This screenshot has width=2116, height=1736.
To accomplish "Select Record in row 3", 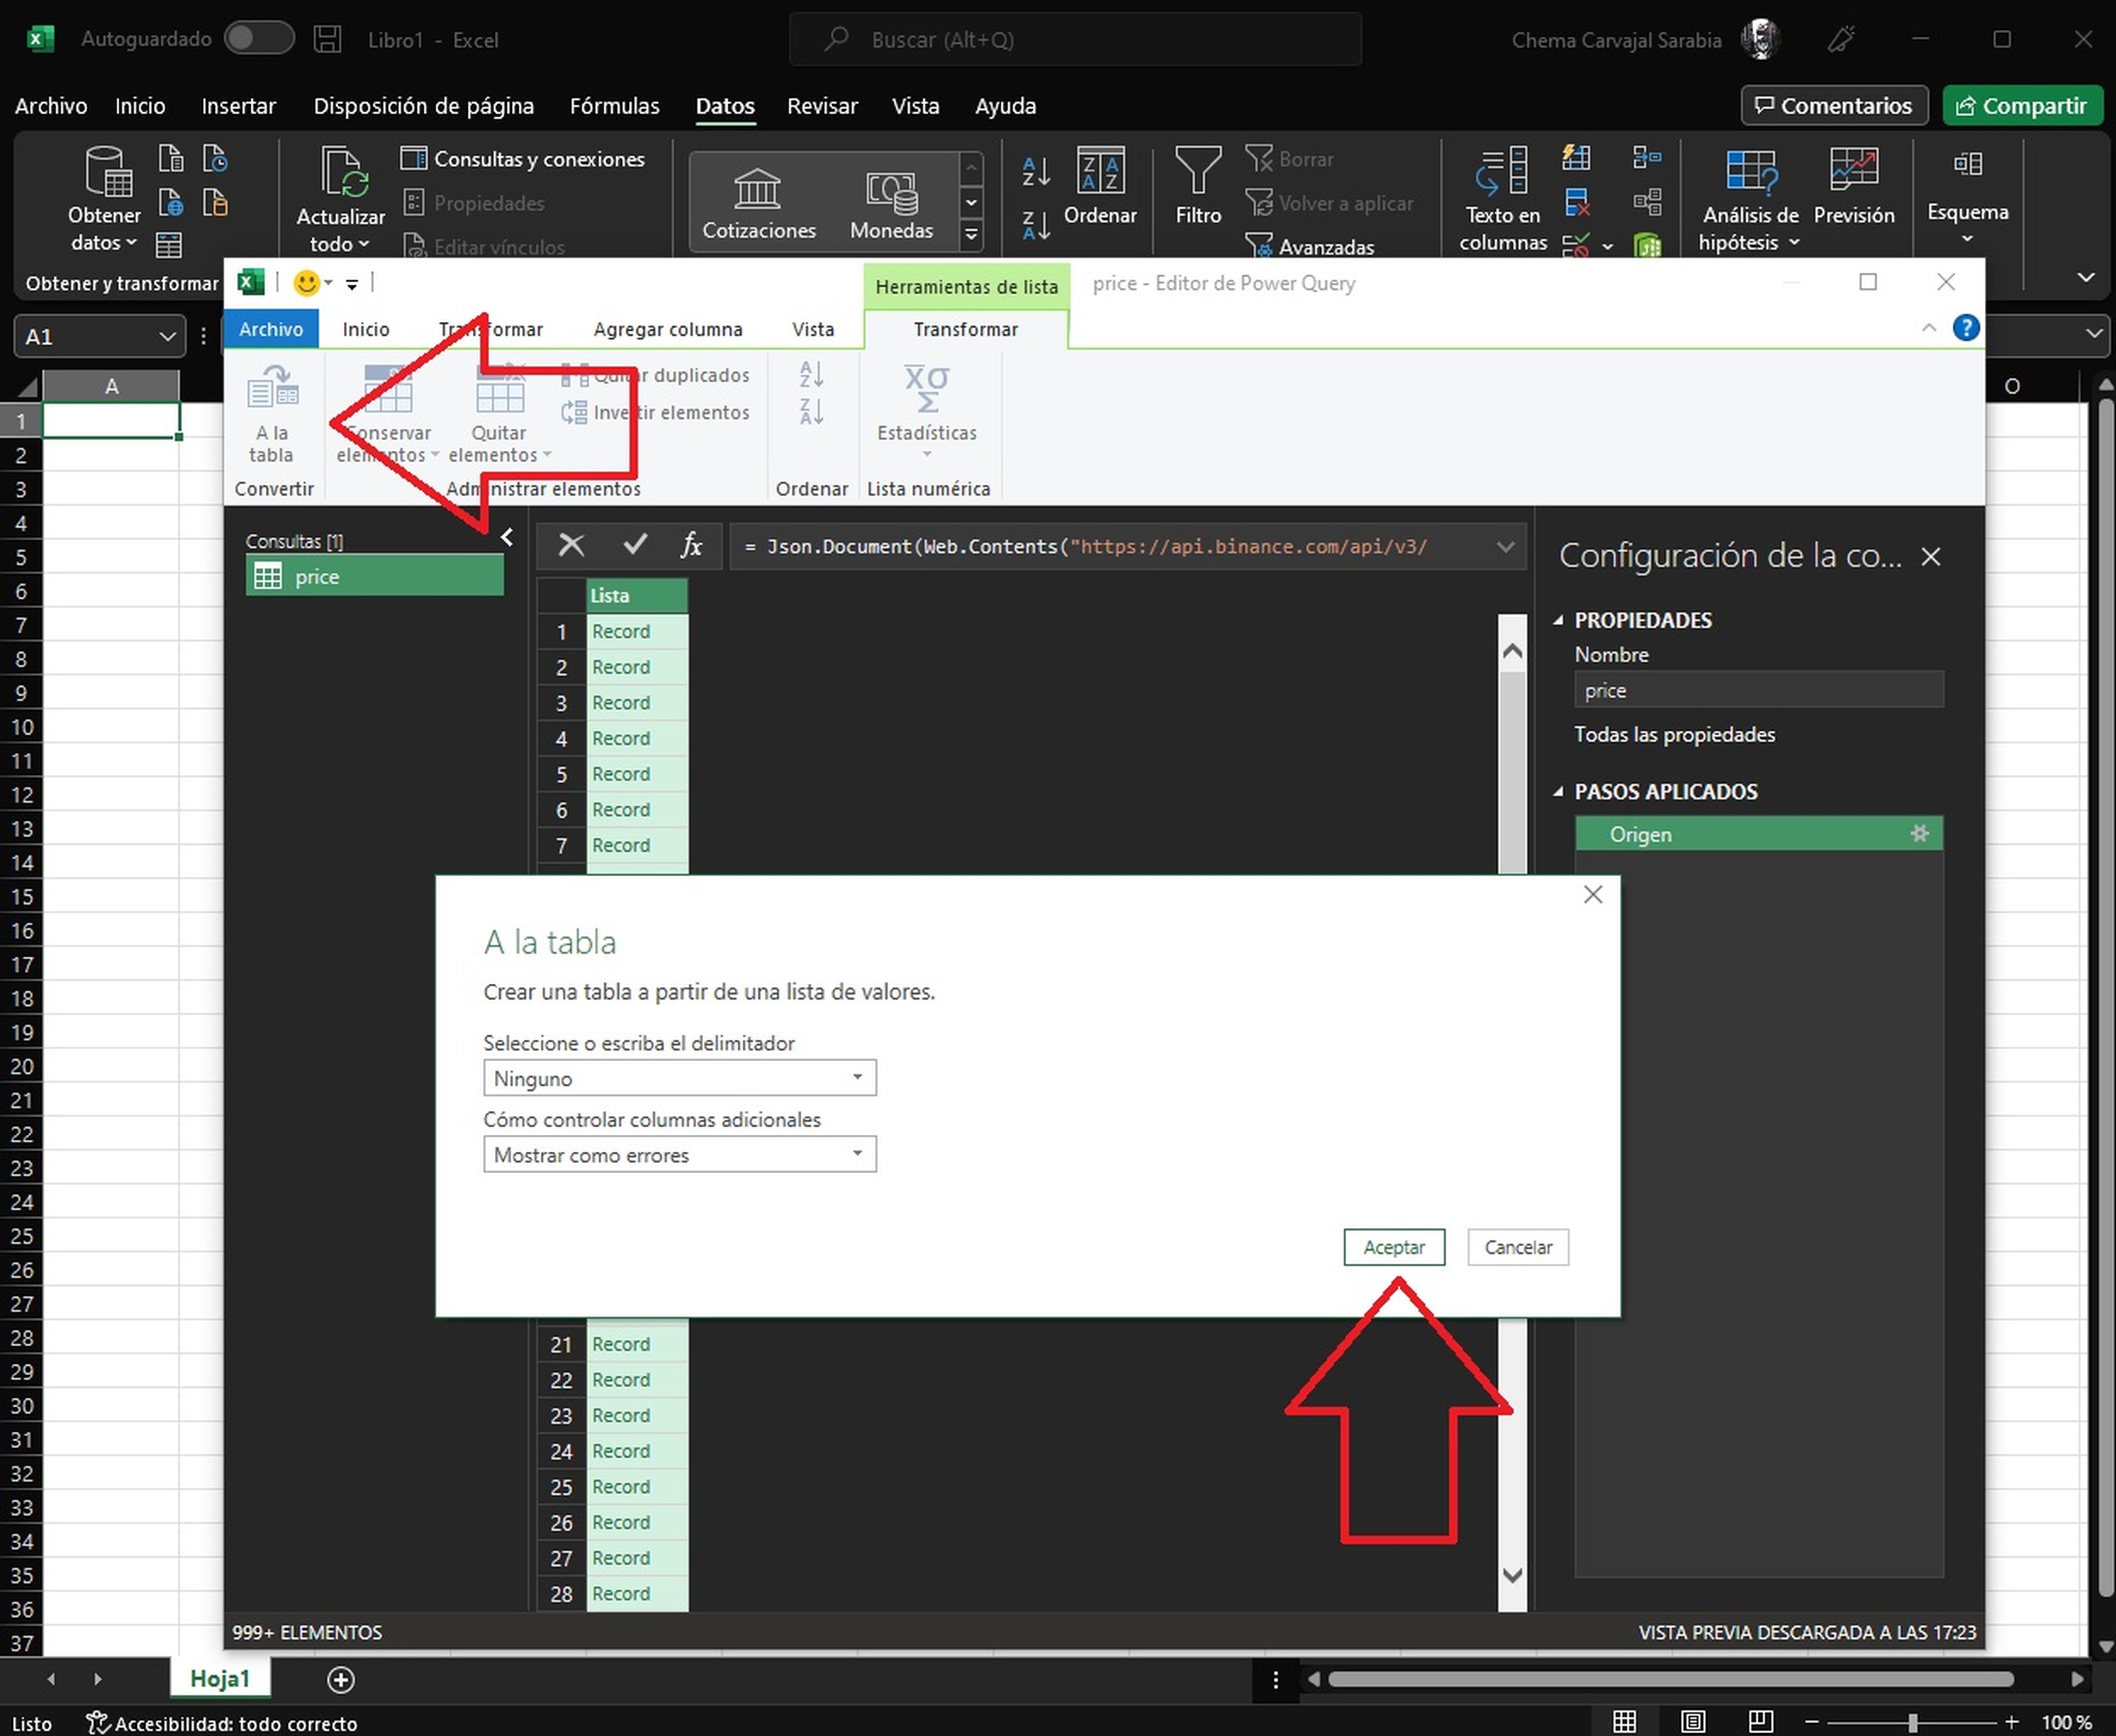I will pos(637,702).
